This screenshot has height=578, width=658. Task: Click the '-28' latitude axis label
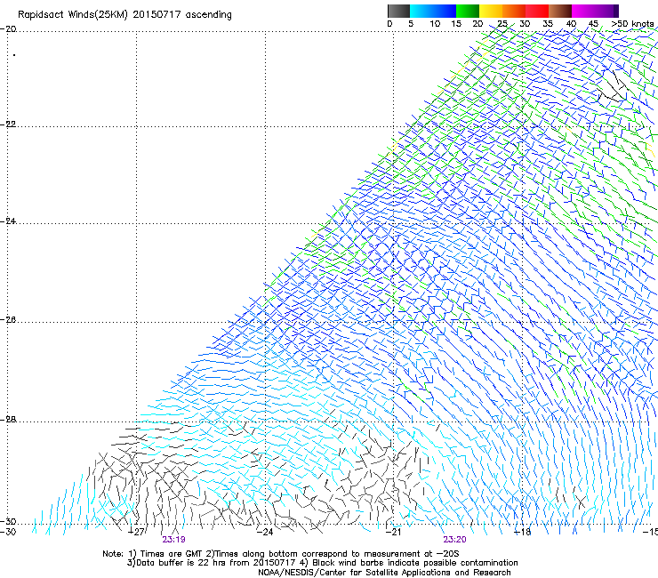click(8, 420)
